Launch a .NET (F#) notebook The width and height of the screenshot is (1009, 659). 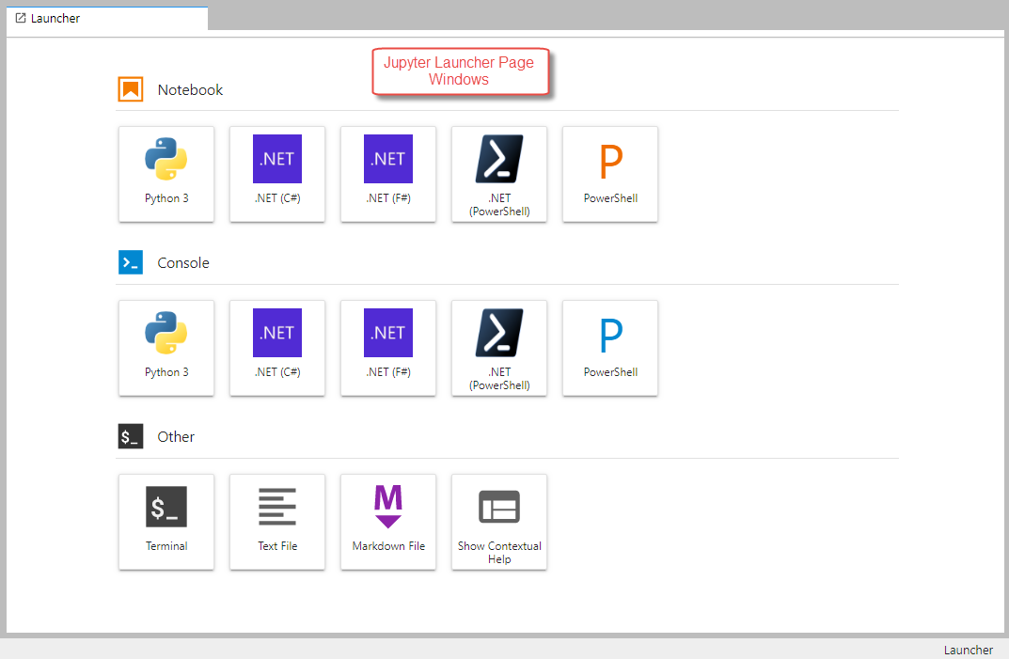pyautogui.click(x=388, y=174)
